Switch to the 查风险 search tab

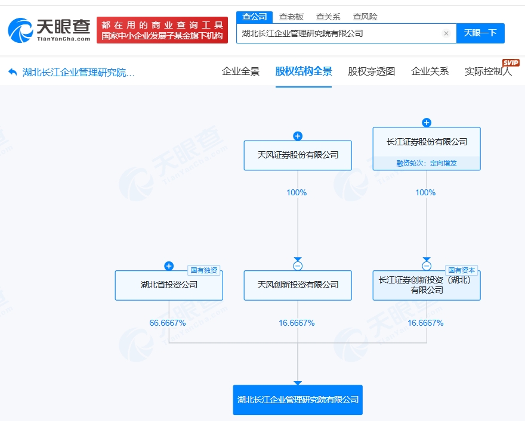365,17
